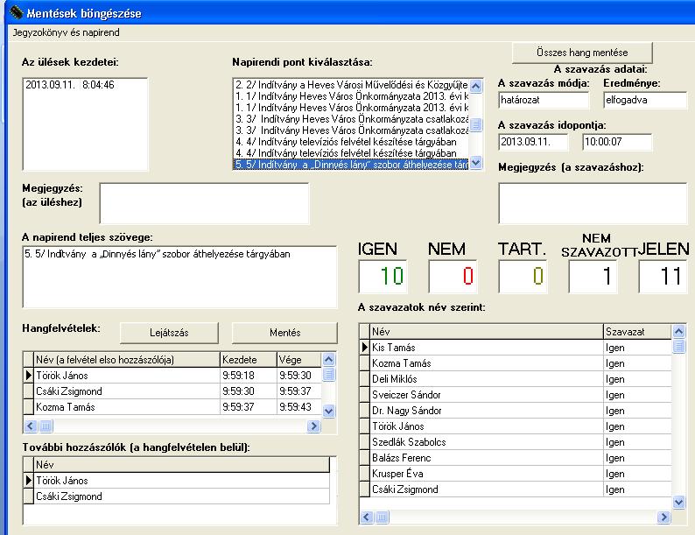Click the IGEN count box showing 10
This screenshot has height=535, width=695.
(x=382, y=276)
